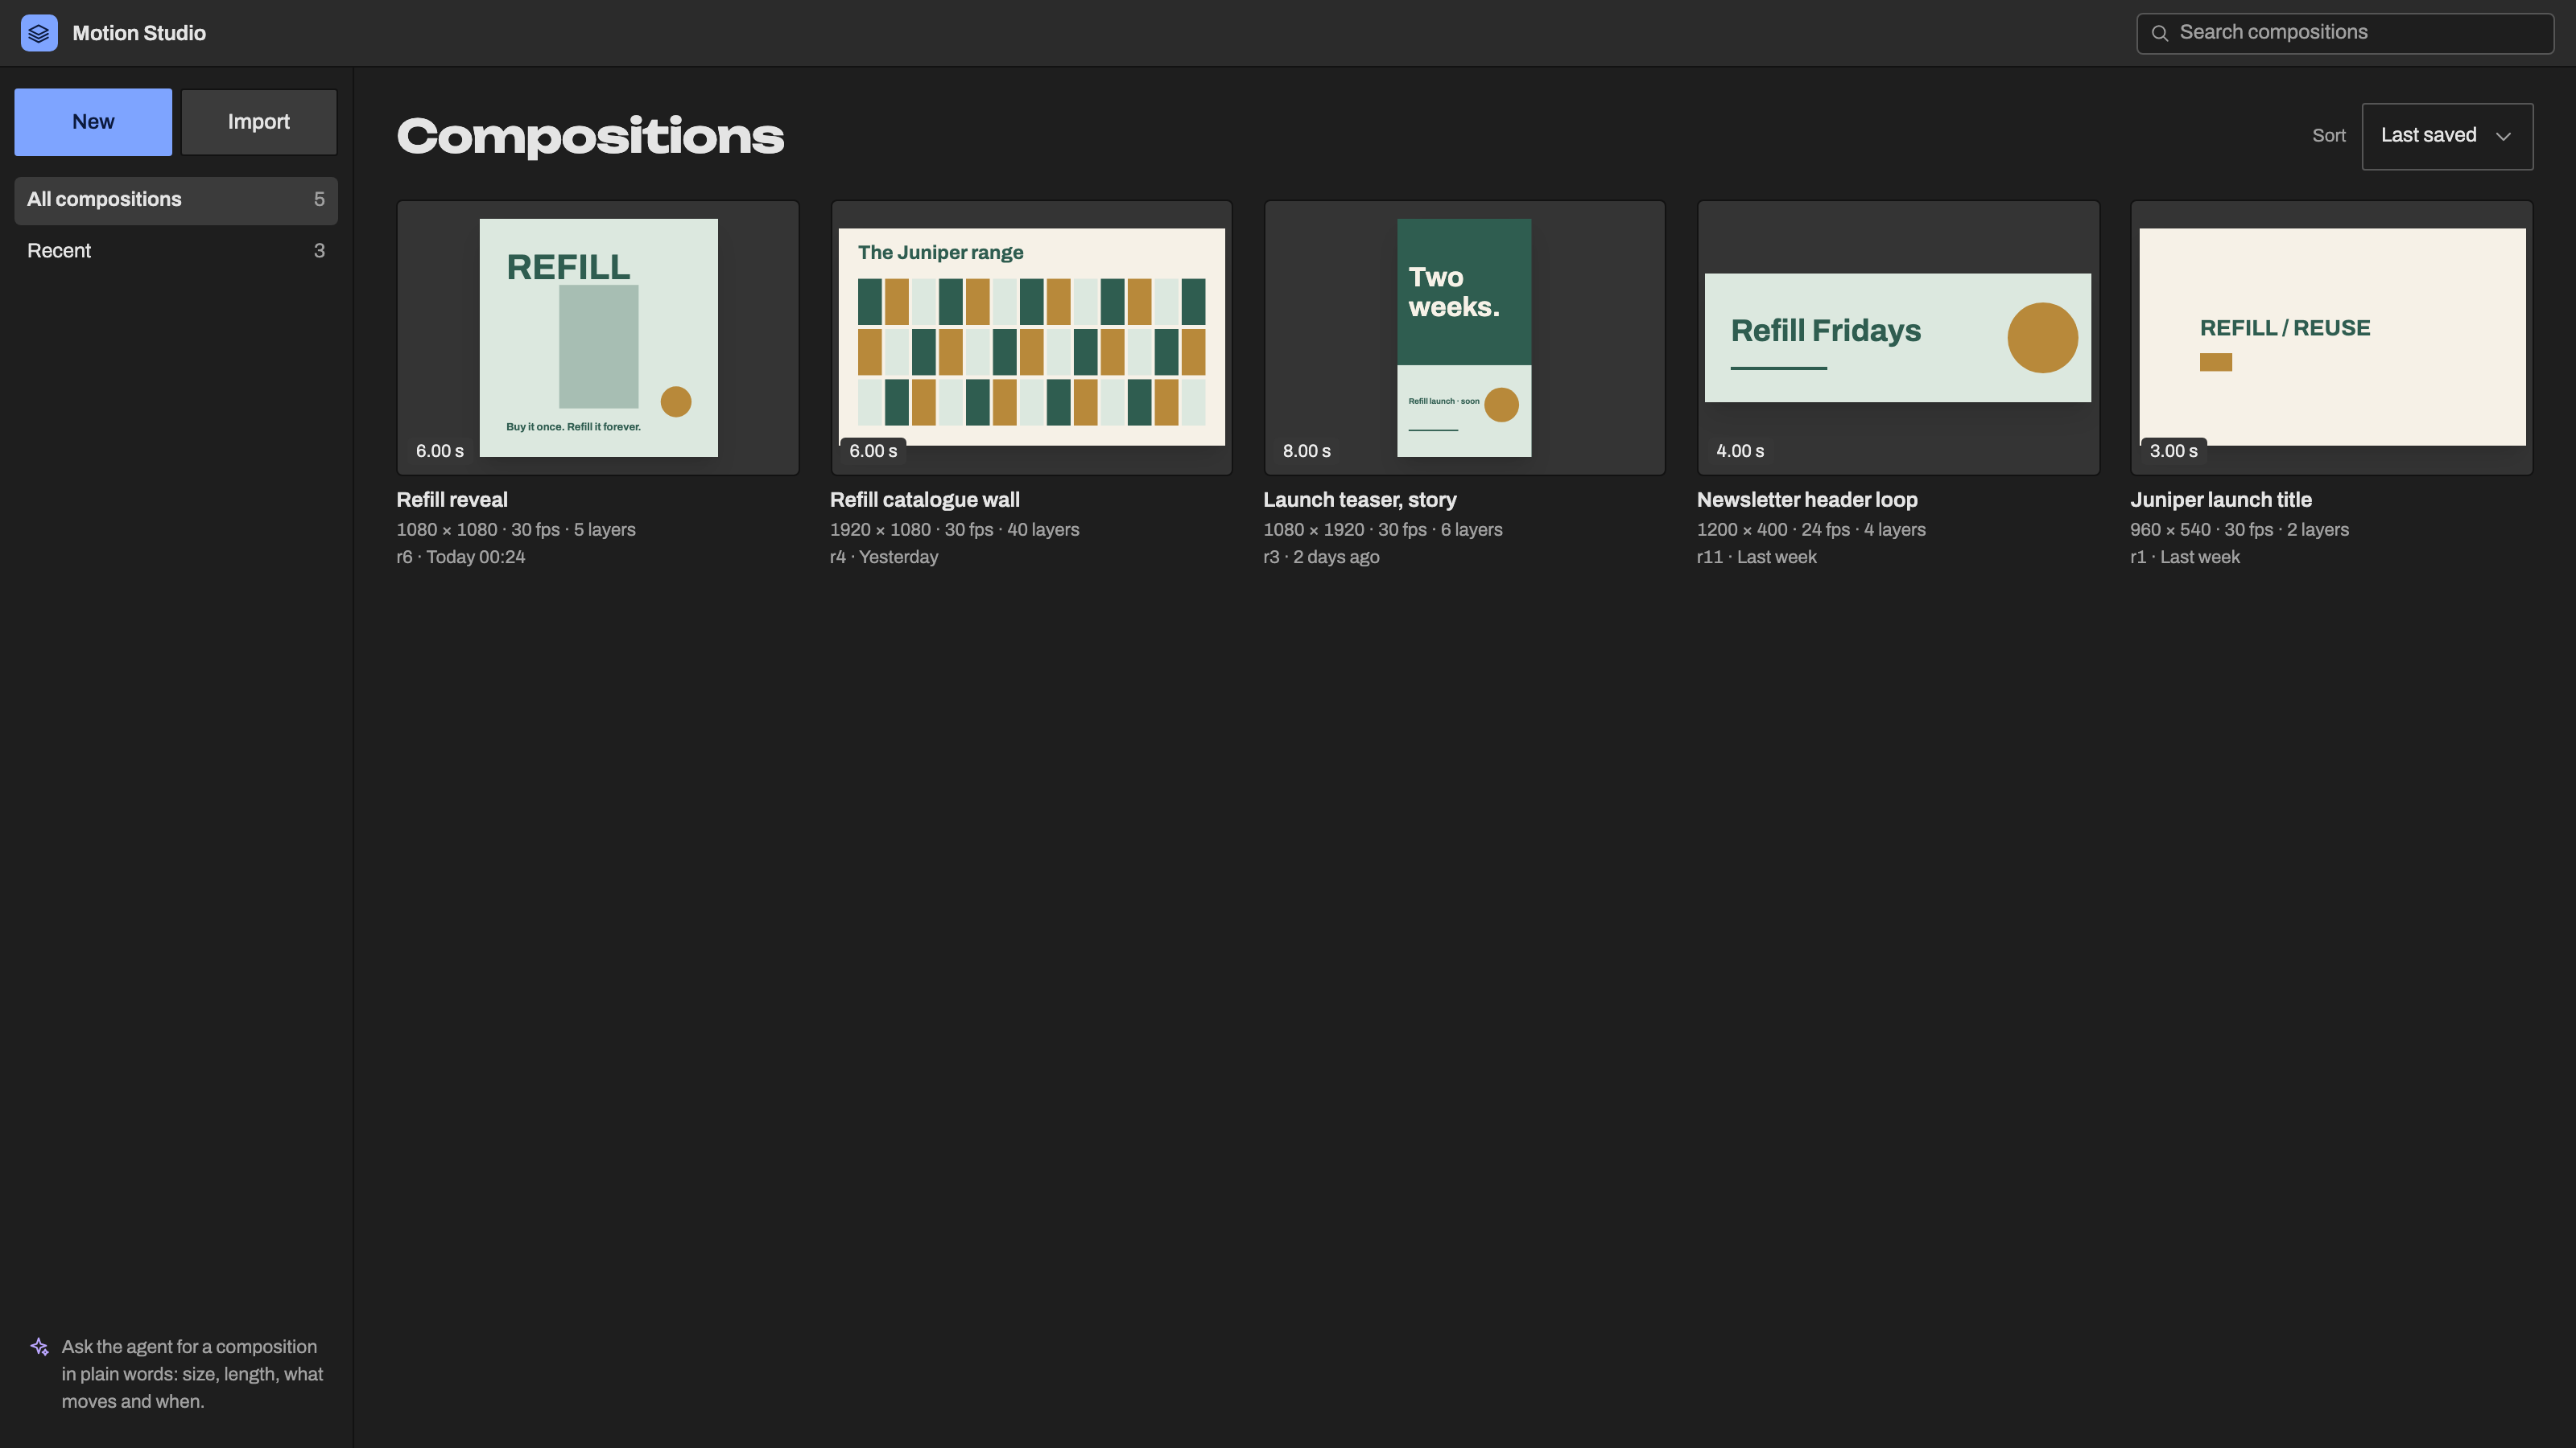Click the Motion Studio app name
The image size is (2576, 1448).
point(139,33)
